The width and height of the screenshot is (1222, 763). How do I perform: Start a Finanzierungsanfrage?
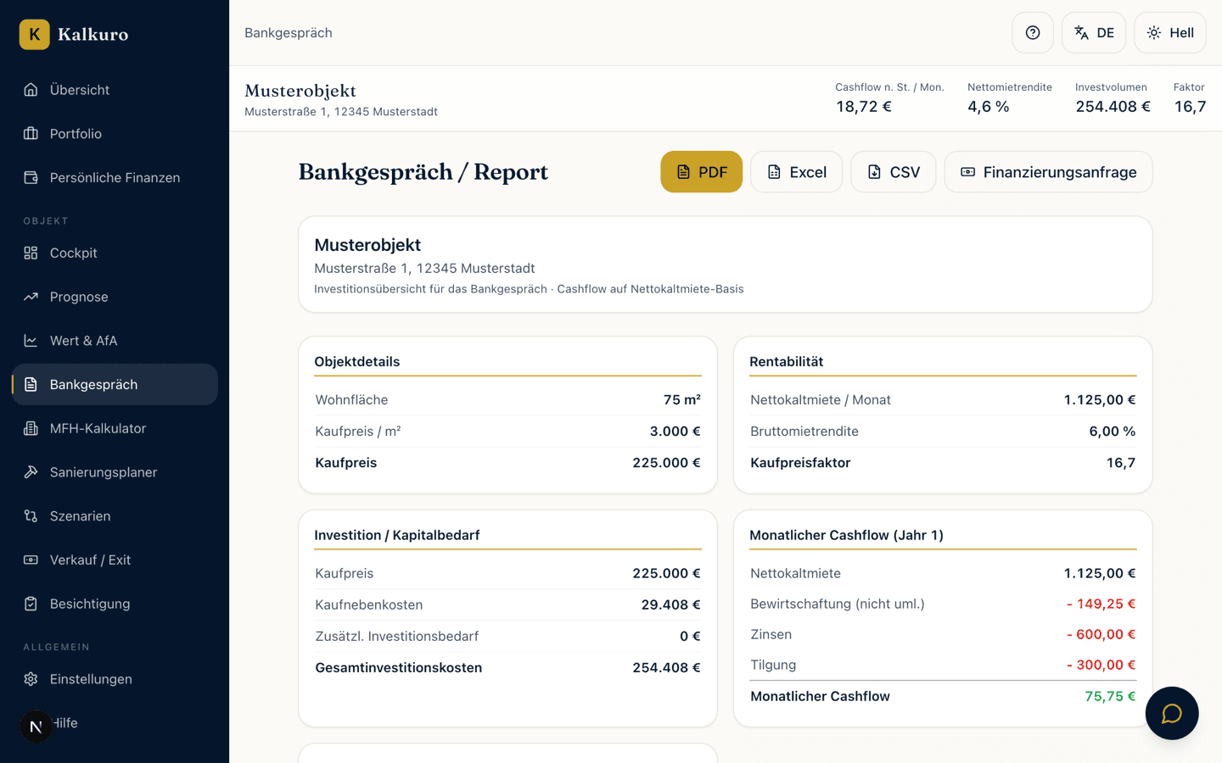(1049, 172)
